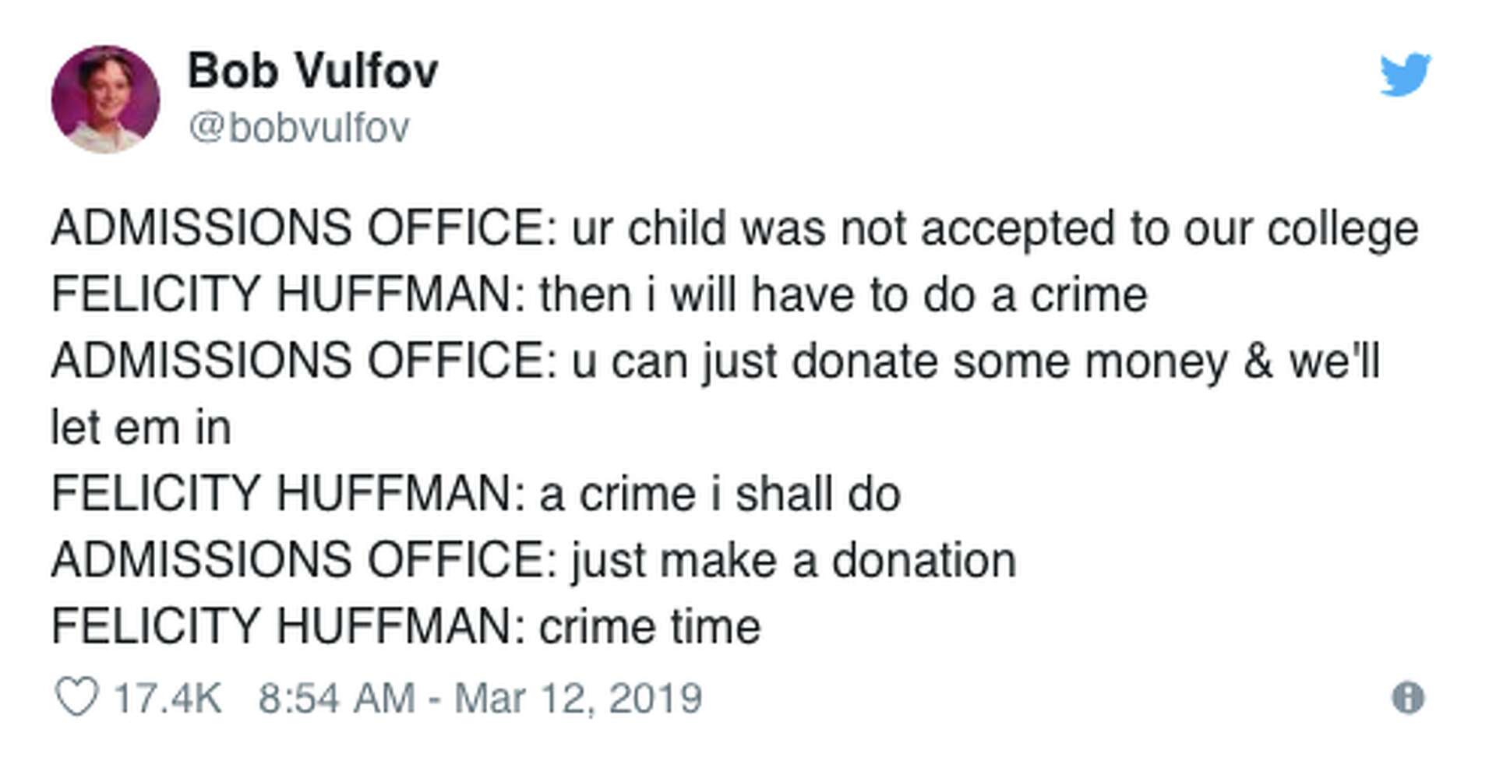The width and height of the screenshot is (1496, 761).
Task: Click the words "let em in"
Action: coord(141,428)
